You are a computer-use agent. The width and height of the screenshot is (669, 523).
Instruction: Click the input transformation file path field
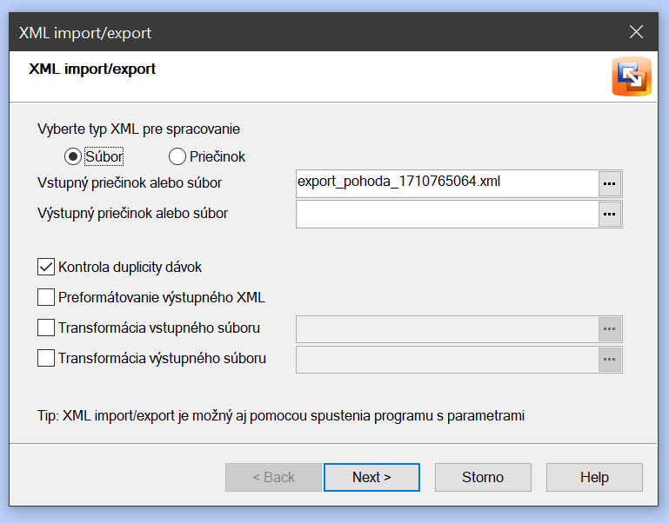tap(446, 329)
